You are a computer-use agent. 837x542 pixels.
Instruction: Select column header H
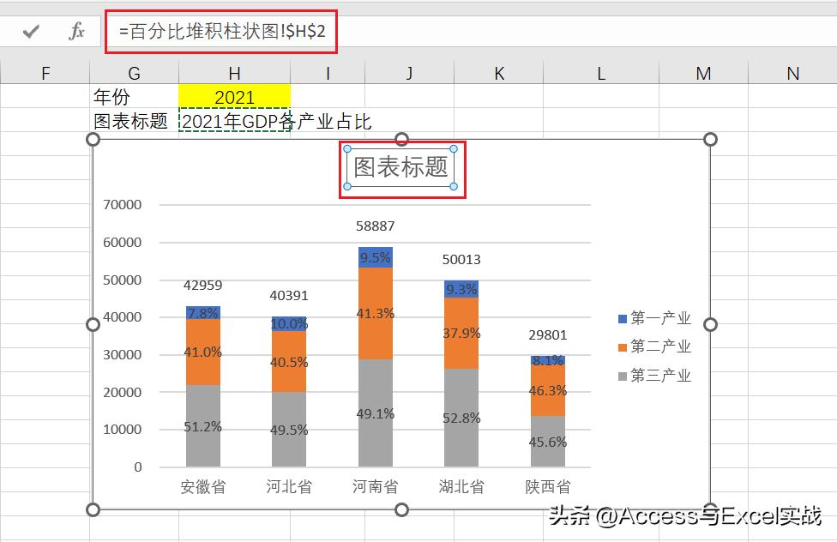pos(235,74)
